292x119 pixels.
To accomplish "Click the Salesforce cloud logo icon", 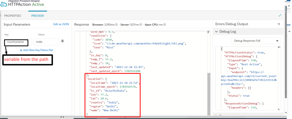I will coord(4,4).
